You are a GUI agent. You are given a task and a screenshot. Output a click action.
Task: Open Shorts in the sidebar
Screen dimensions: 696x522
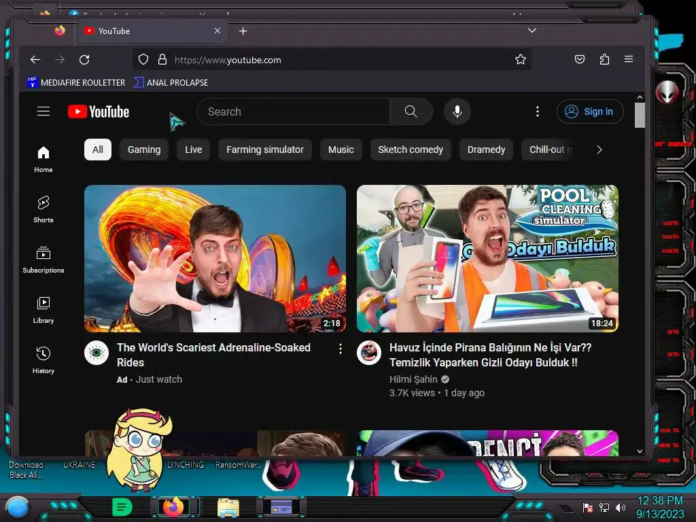click(43, 209)
